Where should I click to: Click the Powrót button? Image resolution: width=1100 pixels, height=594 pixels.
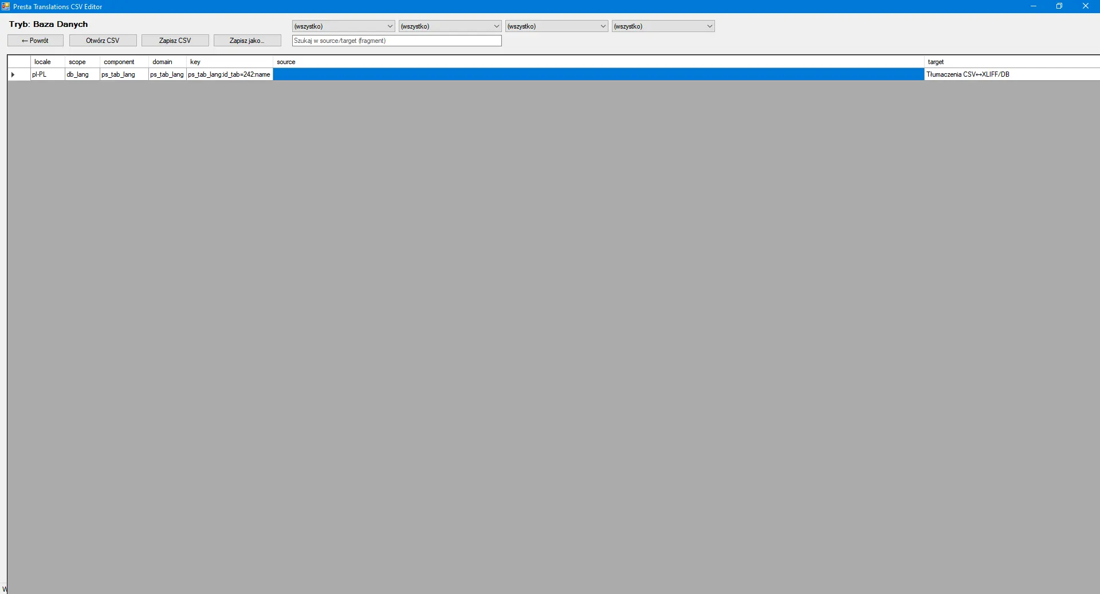pyautogui.click(x=35, y=40)
